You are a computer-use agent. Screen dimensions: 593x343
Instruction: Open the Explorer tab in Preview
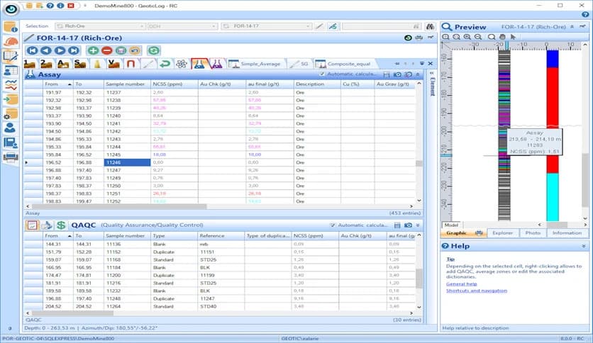pos(501,232)
